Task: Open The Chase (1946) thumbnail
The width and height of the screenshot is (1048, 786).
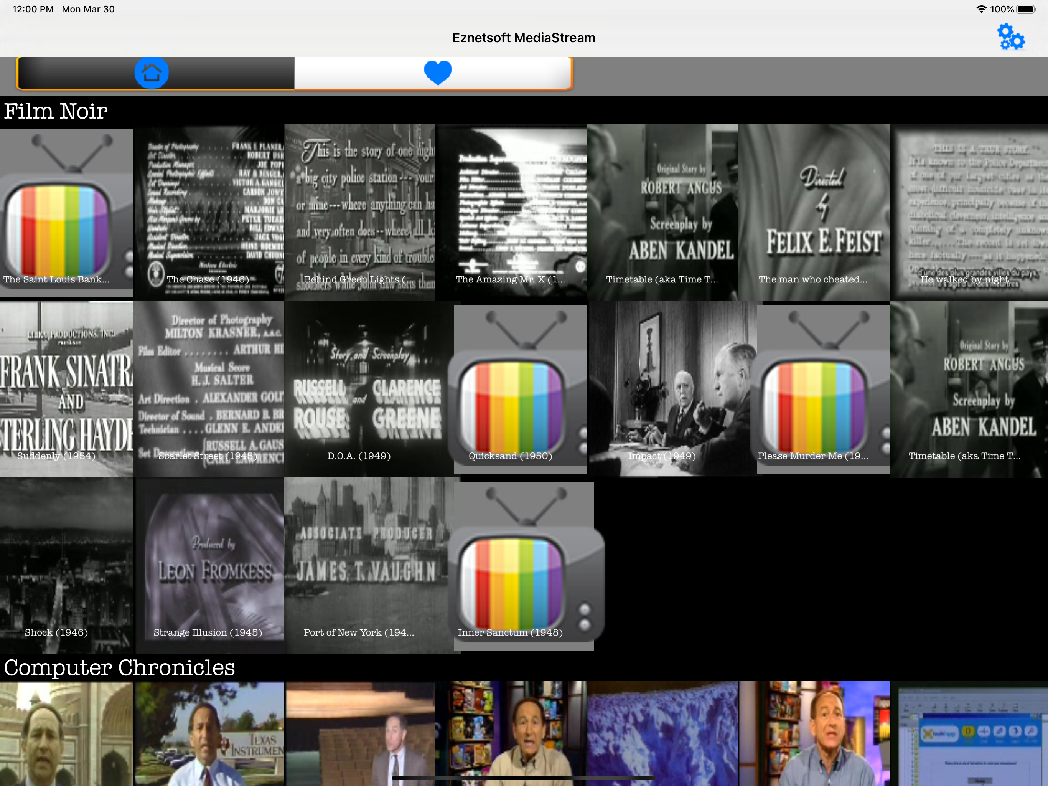Action: pyautogui.click(x=208, y=213)
